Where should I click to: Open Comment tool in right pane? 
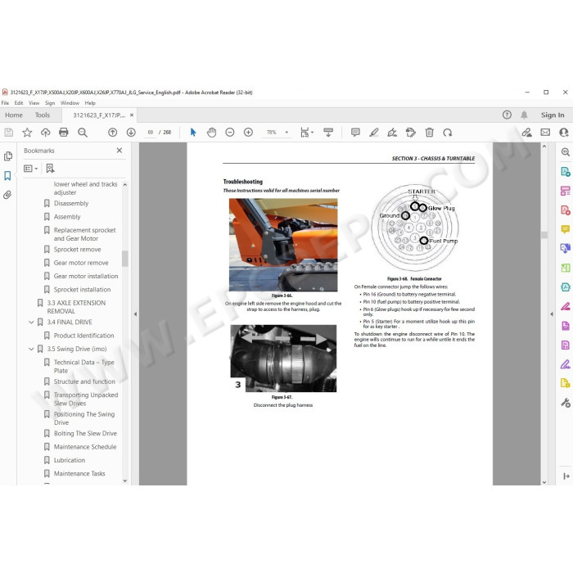566,229
